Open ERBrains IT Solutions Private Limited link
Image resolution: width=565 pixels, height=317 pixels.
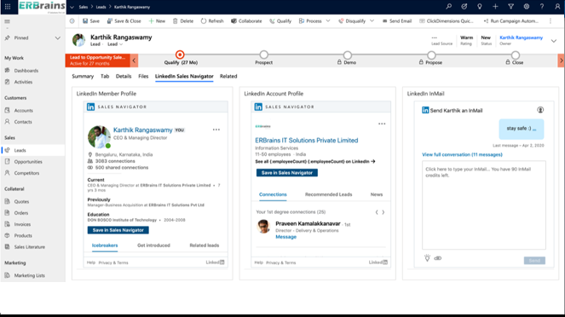[307, 140]
